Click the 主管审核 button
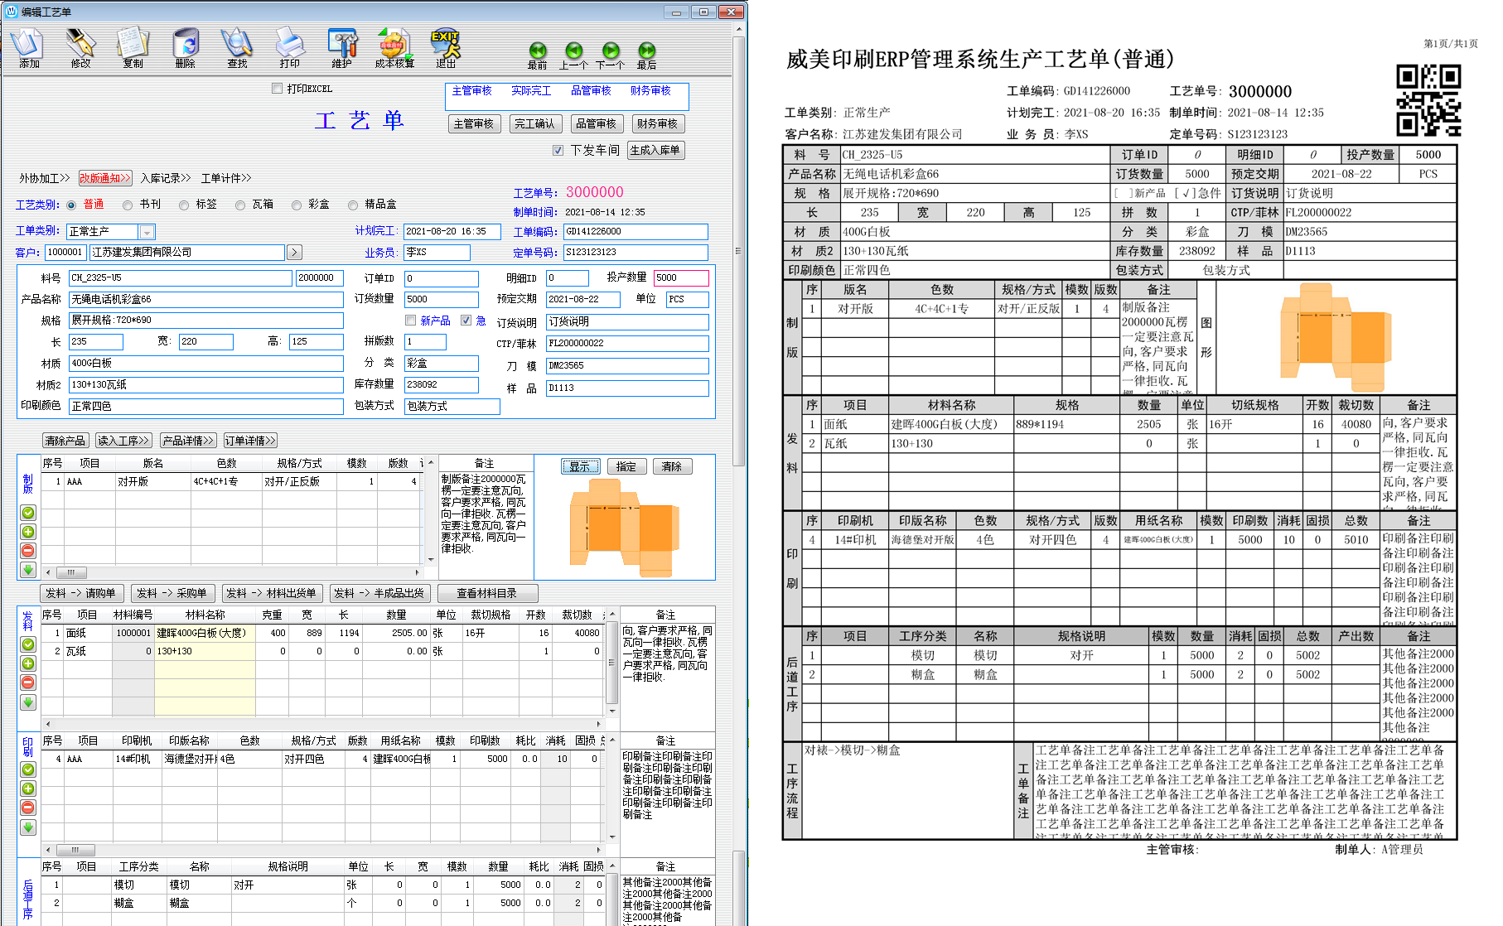The height and width of the screenshot is (926, 1503). tap(474, 124)
